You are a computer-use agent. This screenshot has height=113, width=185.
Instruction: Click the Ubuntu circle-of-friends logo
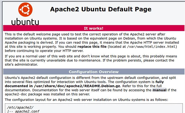[25, 10]
